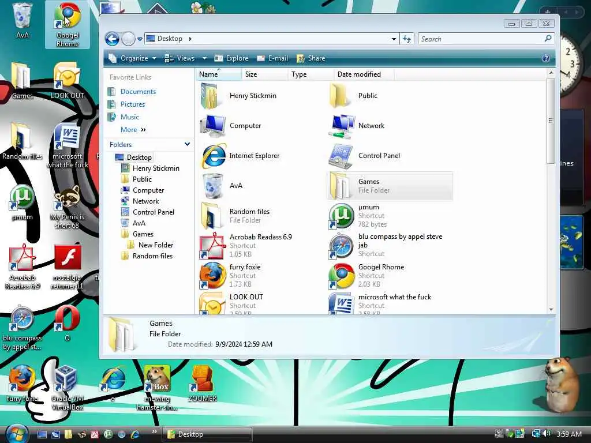Open the AvA recycle bin desktop icon
The width and height of the screenshot is (591, 443).
click(23, 21)
